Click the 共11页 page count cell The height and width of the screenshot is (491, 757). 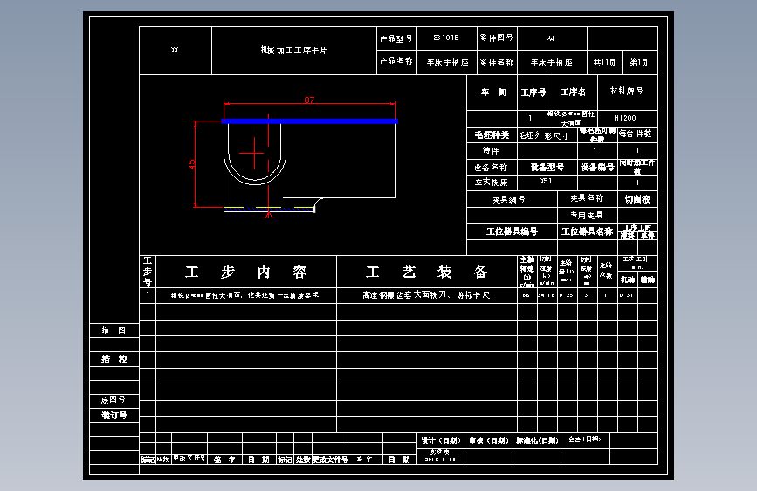point(604,62)
